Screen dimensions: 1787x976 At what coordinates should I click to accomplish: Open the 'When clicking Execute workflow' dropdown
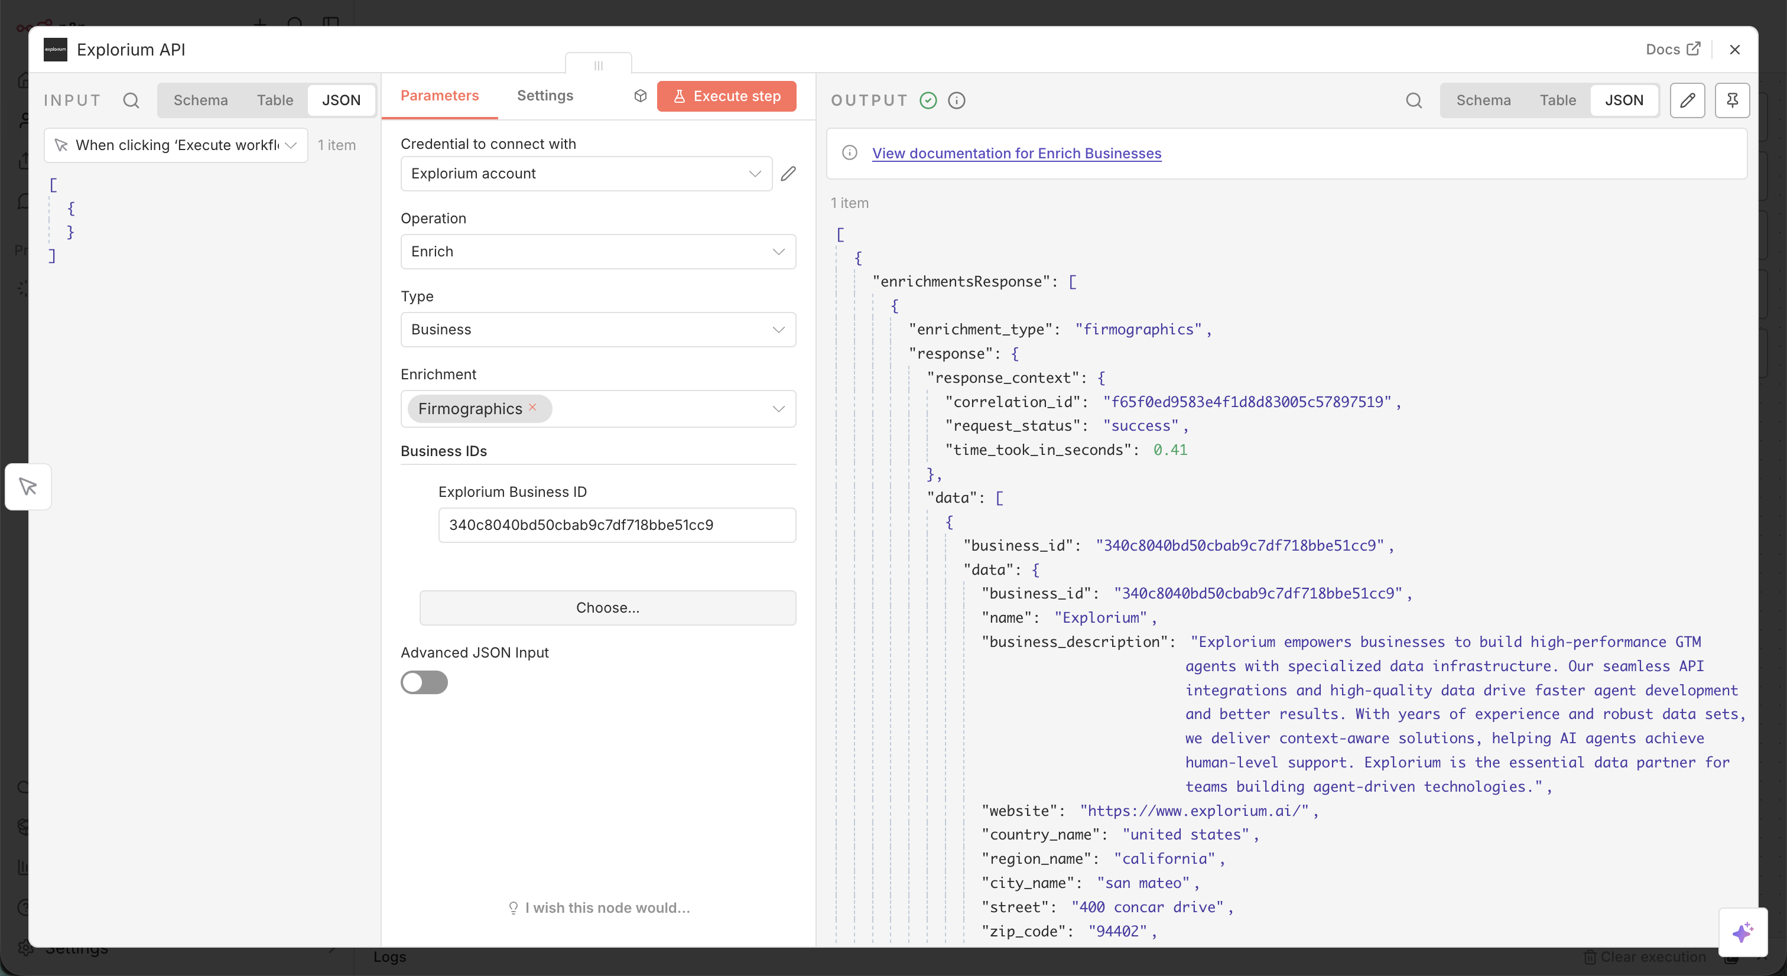point(176,145)
